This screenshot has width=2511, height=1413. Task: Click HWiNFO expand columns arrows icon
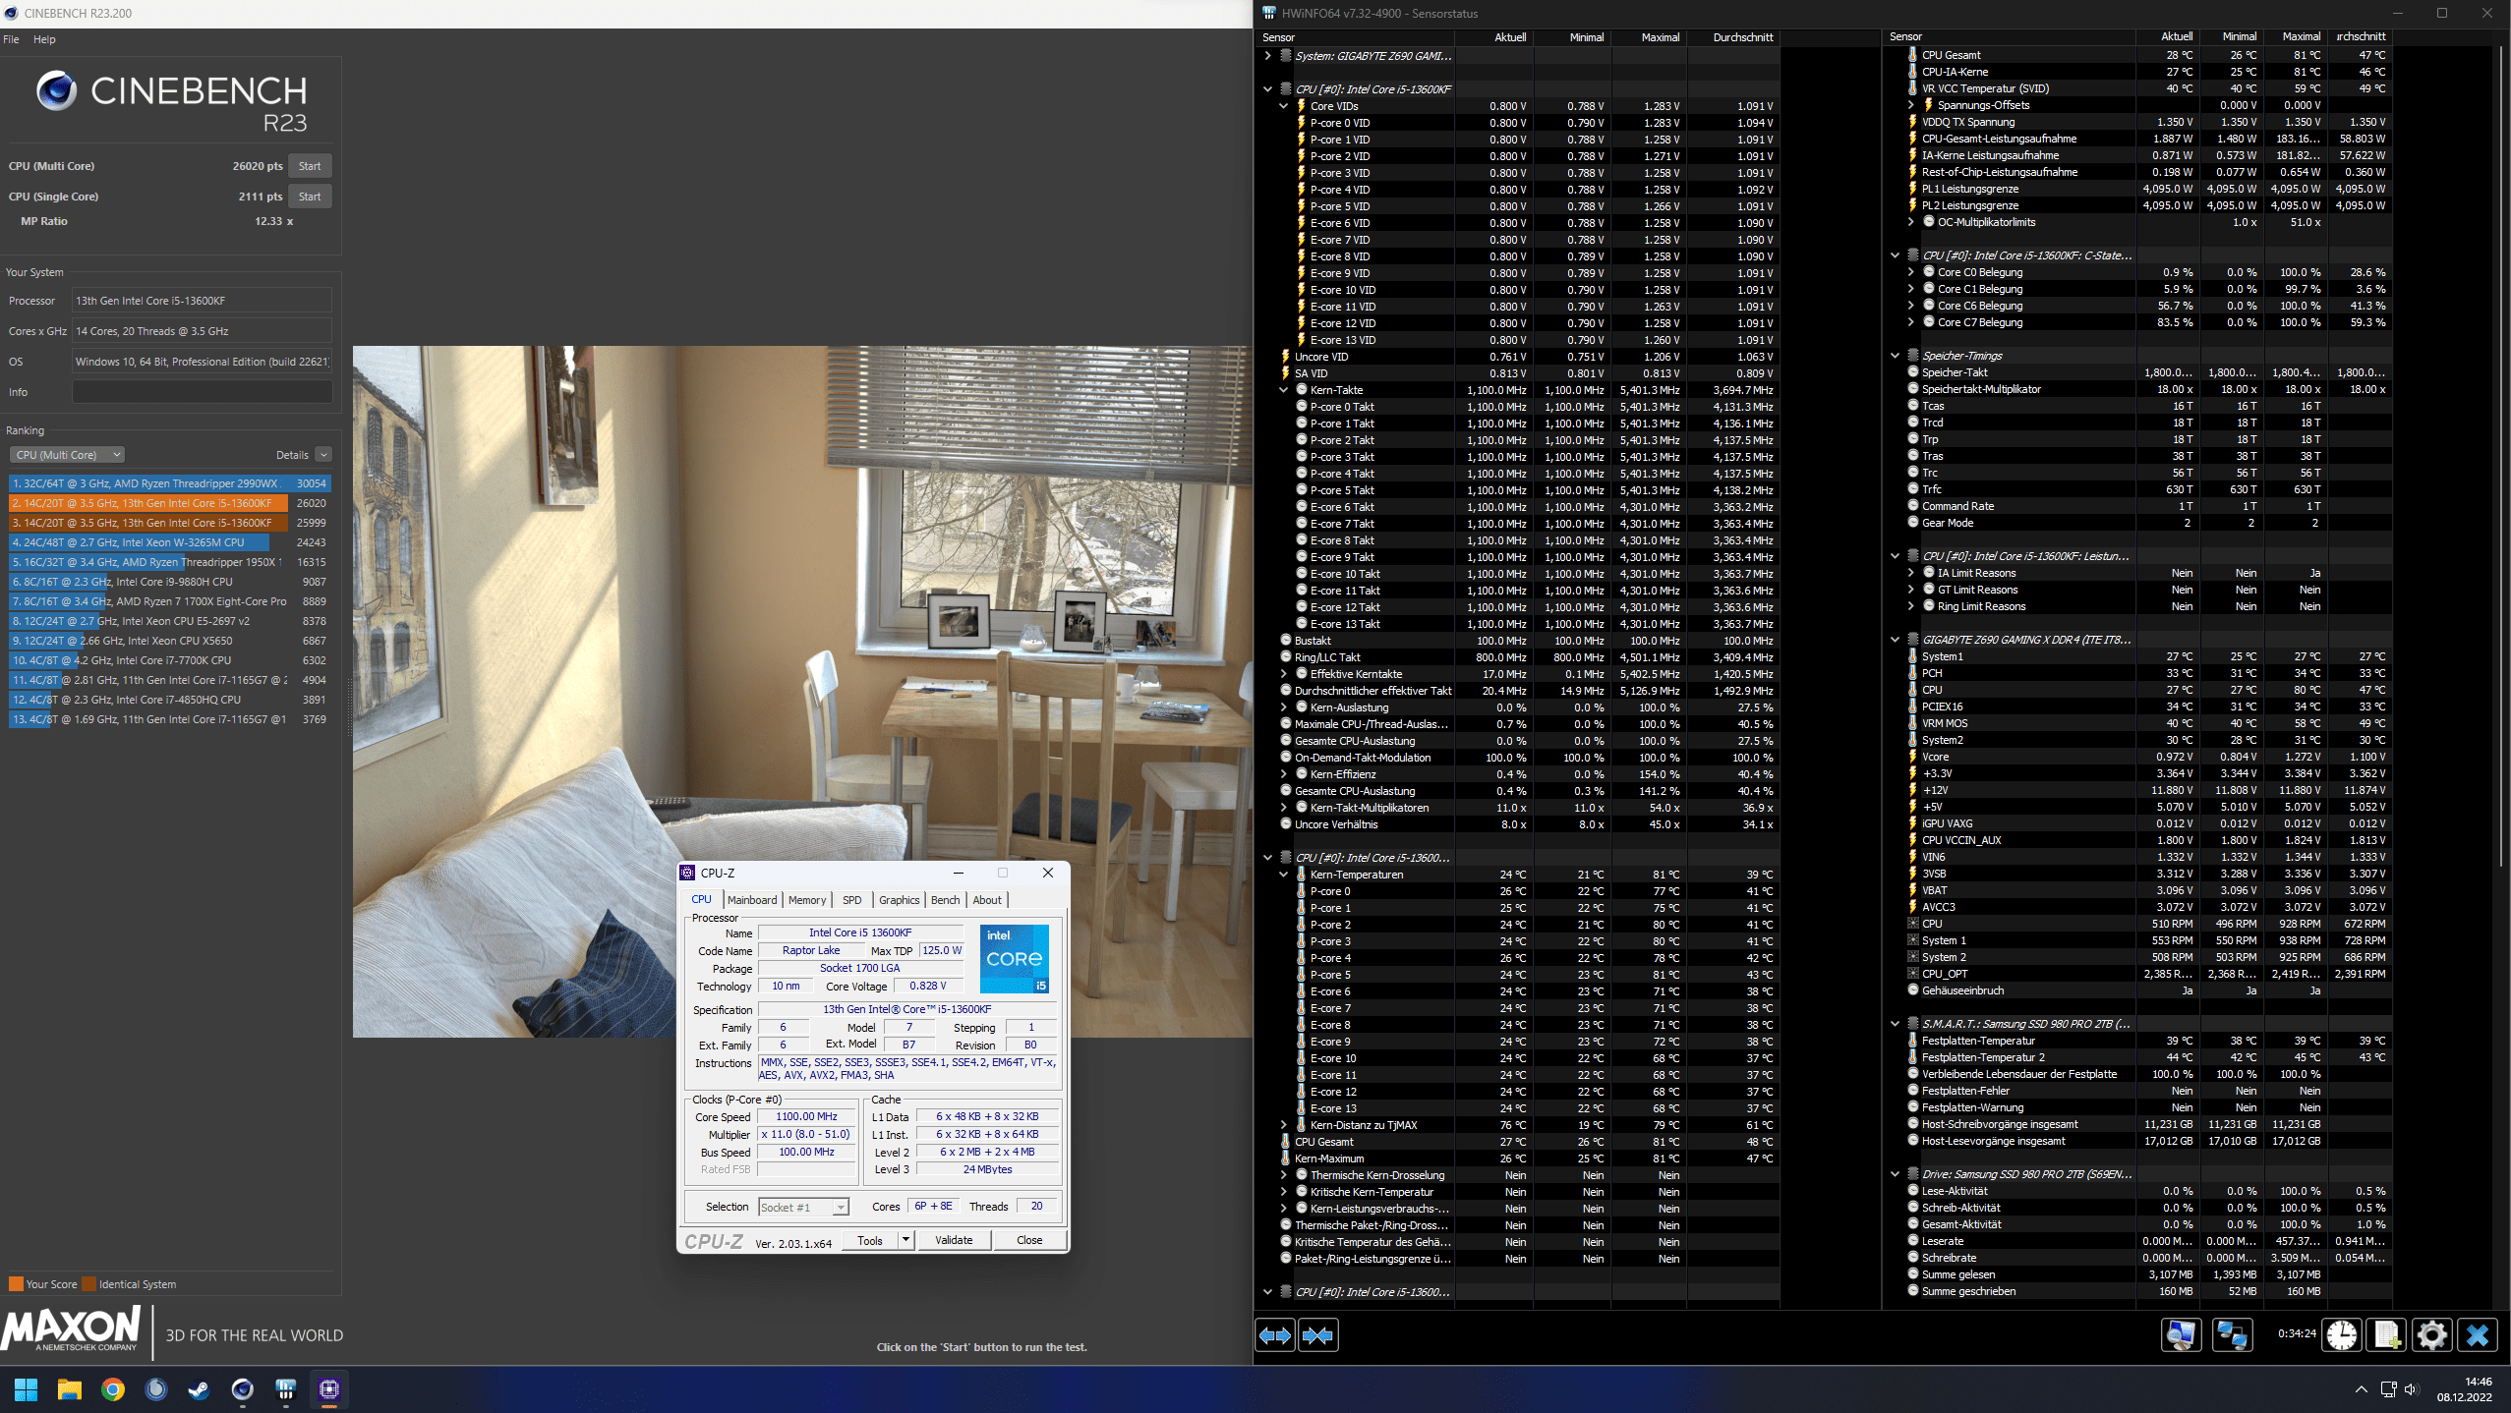click(1275, 1335)
